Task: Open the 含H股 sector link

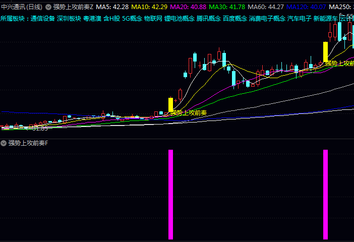Action: click(x=111, y=18)
